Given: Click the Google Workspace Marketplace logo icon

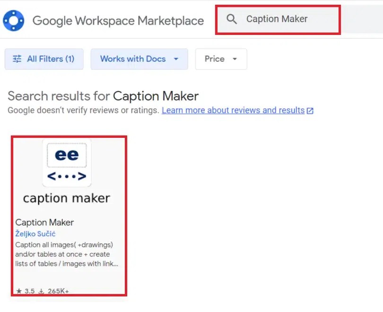Looking at the screenshot, I should point(13,20).
